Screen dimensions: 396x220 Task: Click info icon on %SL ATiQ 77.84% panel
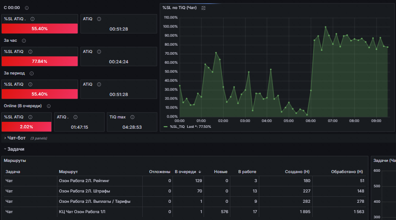click(30, 52)
